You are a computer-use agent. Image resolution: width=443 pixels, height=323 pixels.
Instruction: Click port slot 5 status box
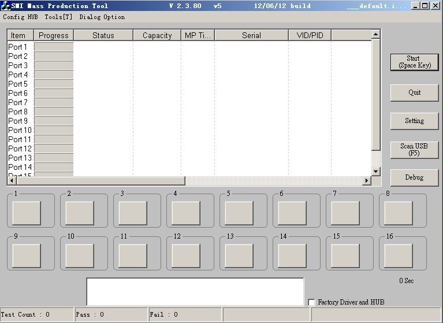coord(239,213)
